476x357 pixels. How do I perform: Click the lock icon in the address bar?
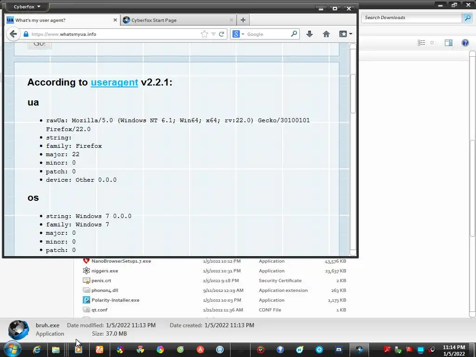coord(26,34)
